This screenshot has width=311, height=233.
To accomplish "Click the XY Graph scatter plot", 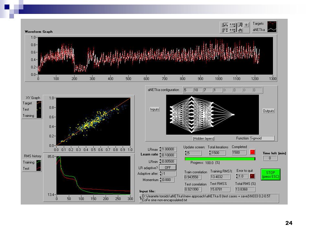I will pos(93,122).
